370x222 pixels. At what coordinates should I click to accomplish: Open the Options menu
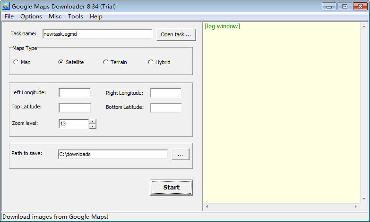tap(31, 16)
